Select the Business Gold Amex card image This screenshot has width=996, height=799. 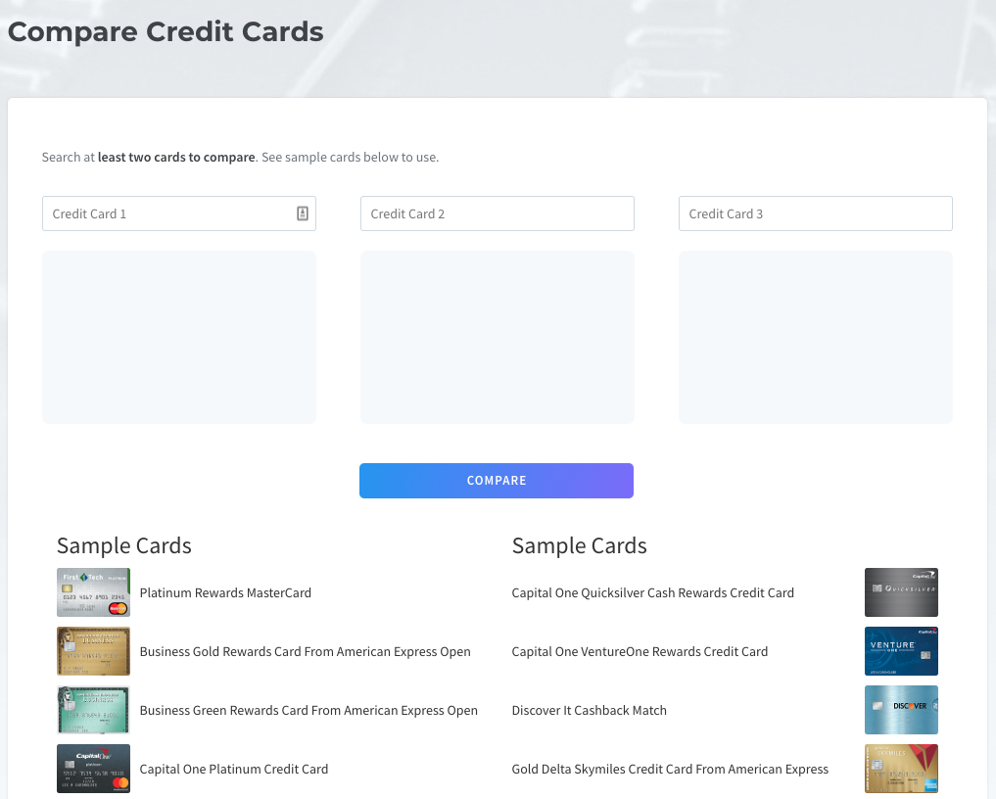coord(93,651)
